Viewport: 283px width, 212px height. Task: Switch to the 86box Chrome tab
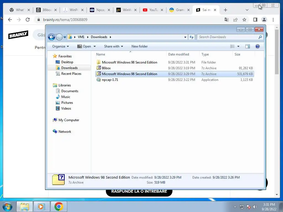tap(46, 10)
